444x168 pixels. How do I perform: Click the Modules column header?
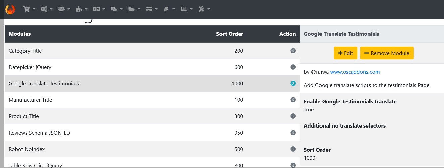pos(19,34)
